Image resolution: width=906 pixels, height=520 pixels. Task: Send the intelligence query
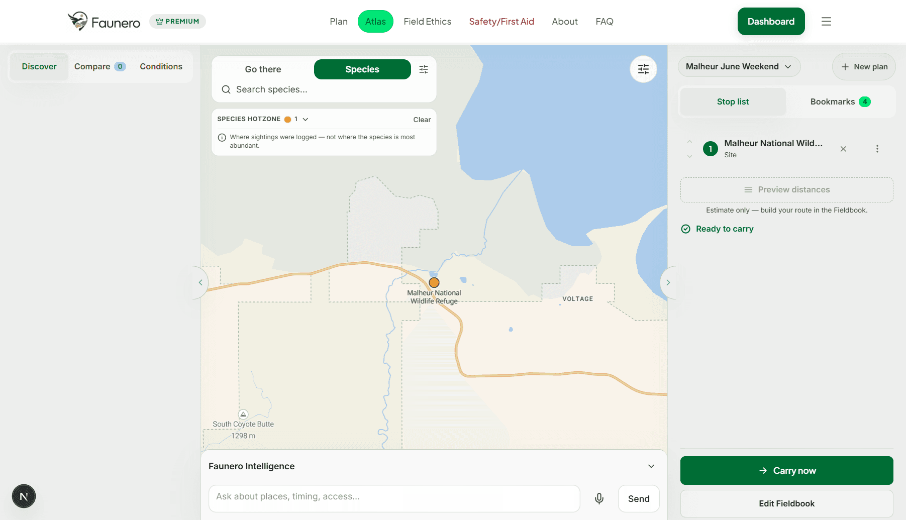click(x=639, y=498)
